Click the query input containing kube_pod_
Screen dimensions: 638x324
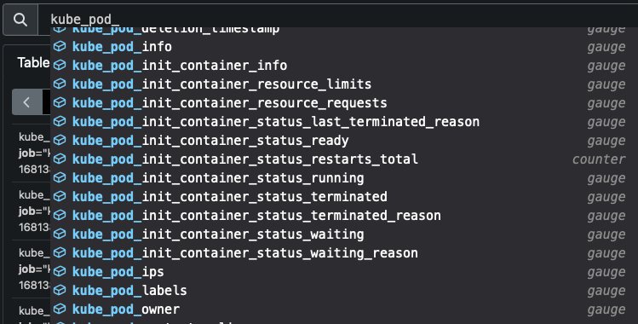337,19
